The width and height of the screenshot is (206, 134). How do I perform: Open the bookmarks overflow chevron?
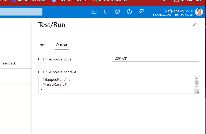(x=164, y=1)
